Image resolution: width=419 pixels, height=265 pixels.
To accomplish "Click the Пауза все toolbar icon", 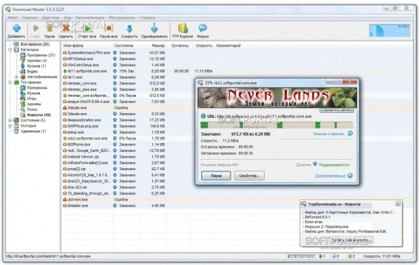I will click(109, 31).
